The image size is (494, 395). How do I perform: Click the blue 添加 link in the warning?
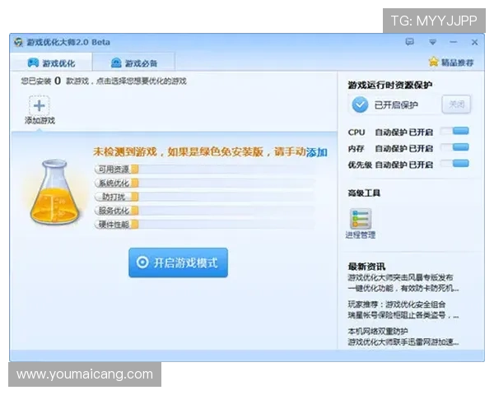[317, 152]
